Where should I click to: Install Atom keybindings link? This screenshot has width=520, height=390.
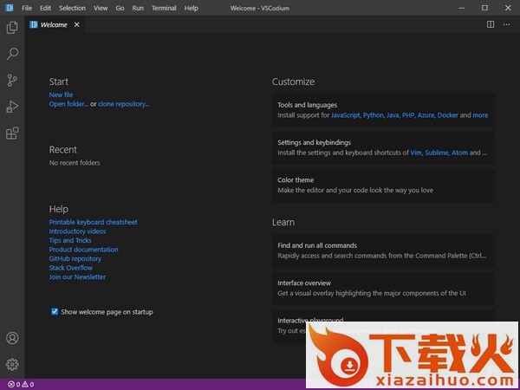[x=459, y=153]
